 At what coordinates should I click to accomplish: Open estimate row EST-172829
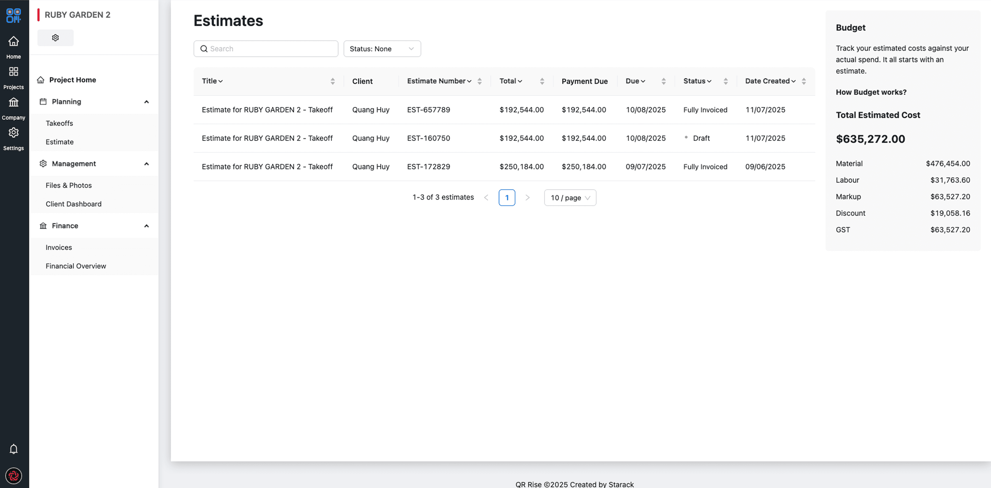504,167
